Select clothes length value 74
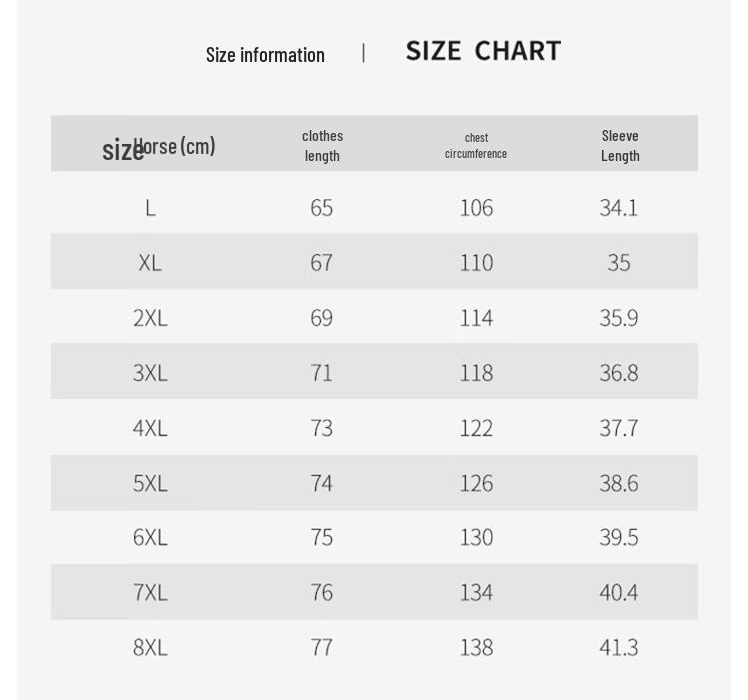Screen dimensions: 748x700 pos(321,483)
